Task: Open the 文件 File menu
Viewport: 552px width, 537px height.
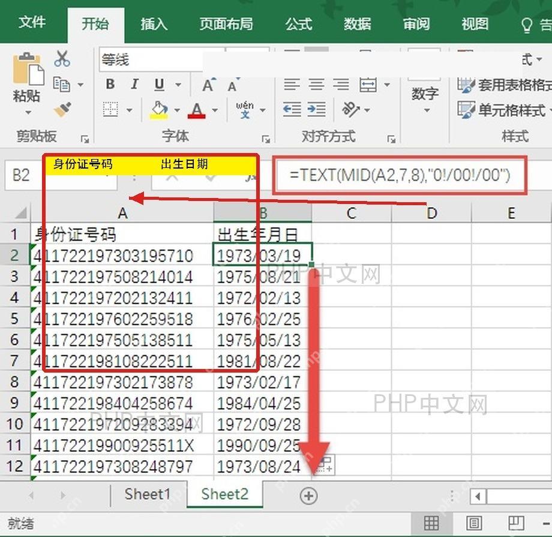Action: 32,23
